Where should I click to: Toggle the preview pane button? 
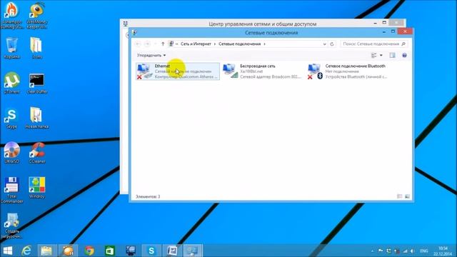392,55
